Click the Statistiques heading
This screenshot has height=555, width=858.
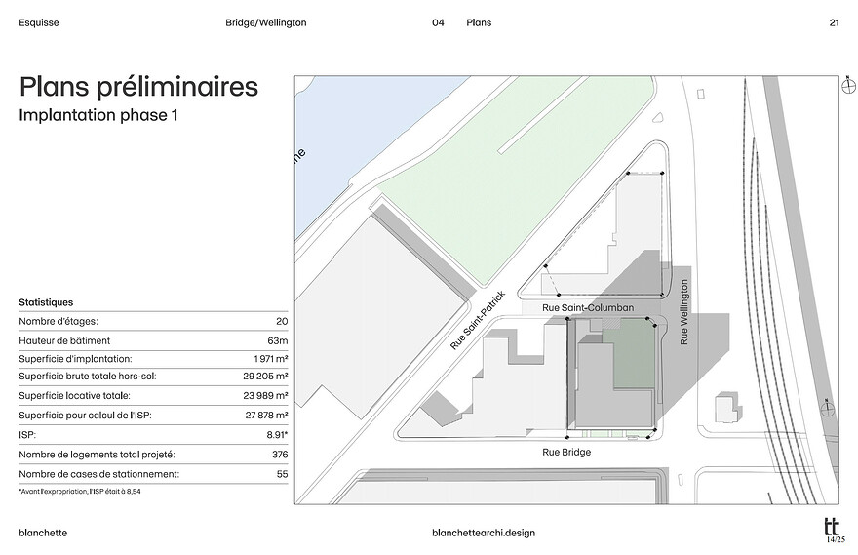[x=46, y=302]
